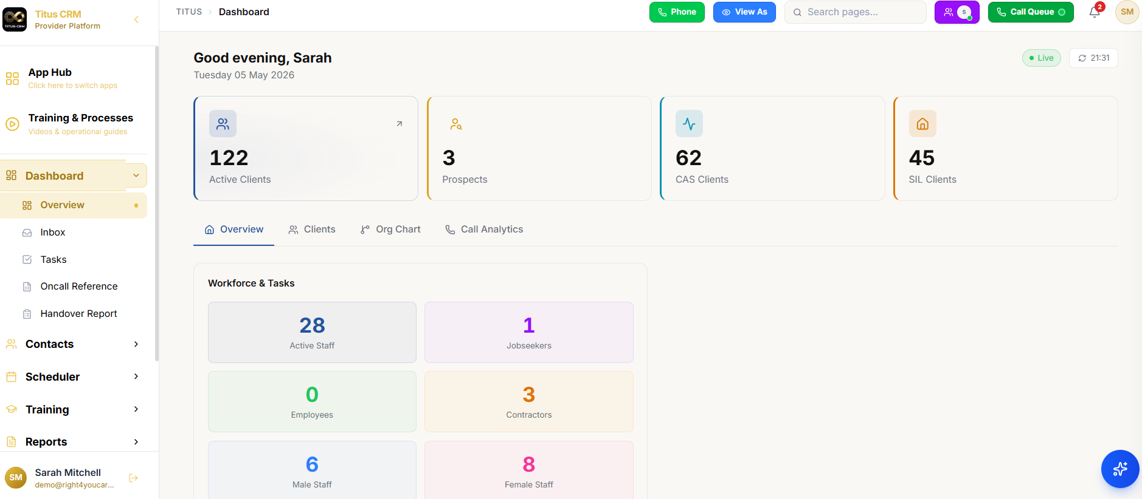The width and height of the screenshot is (1142, 499).
Task: Switch to the Overview tab
Action: [x=234, y=229]
